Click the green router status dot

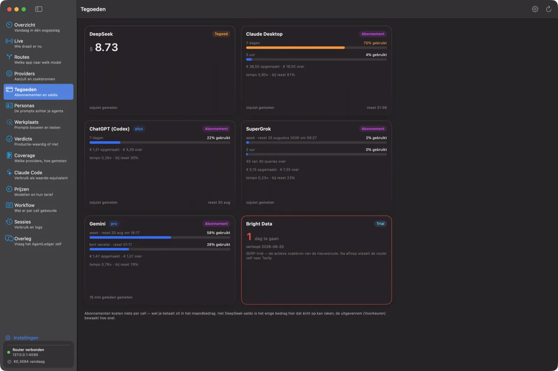coord(9,352)
